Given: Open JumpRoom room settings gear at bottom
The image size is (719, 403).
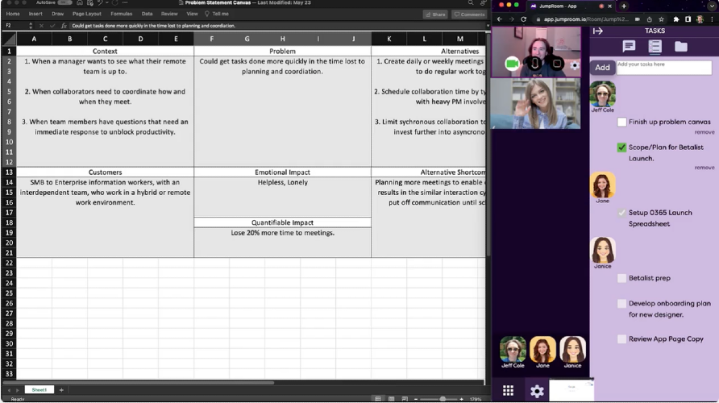Looking at the screenshot, I should [x=537, y=391].
